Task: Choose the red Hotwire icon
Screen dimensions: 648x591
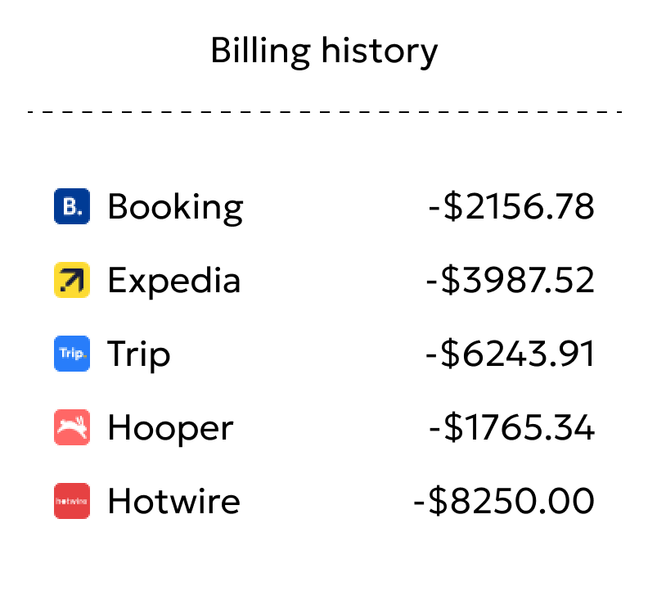Action: (72, 500)
